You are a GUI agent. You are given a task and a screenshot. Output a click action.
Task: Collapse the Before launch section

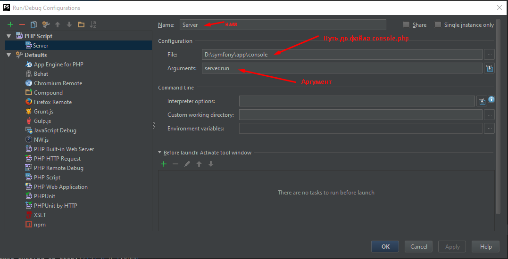160,152
